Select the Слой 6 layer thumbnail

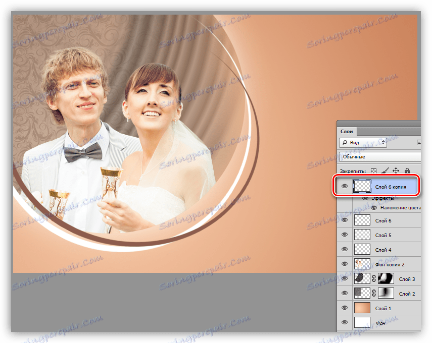pos(362,220)
